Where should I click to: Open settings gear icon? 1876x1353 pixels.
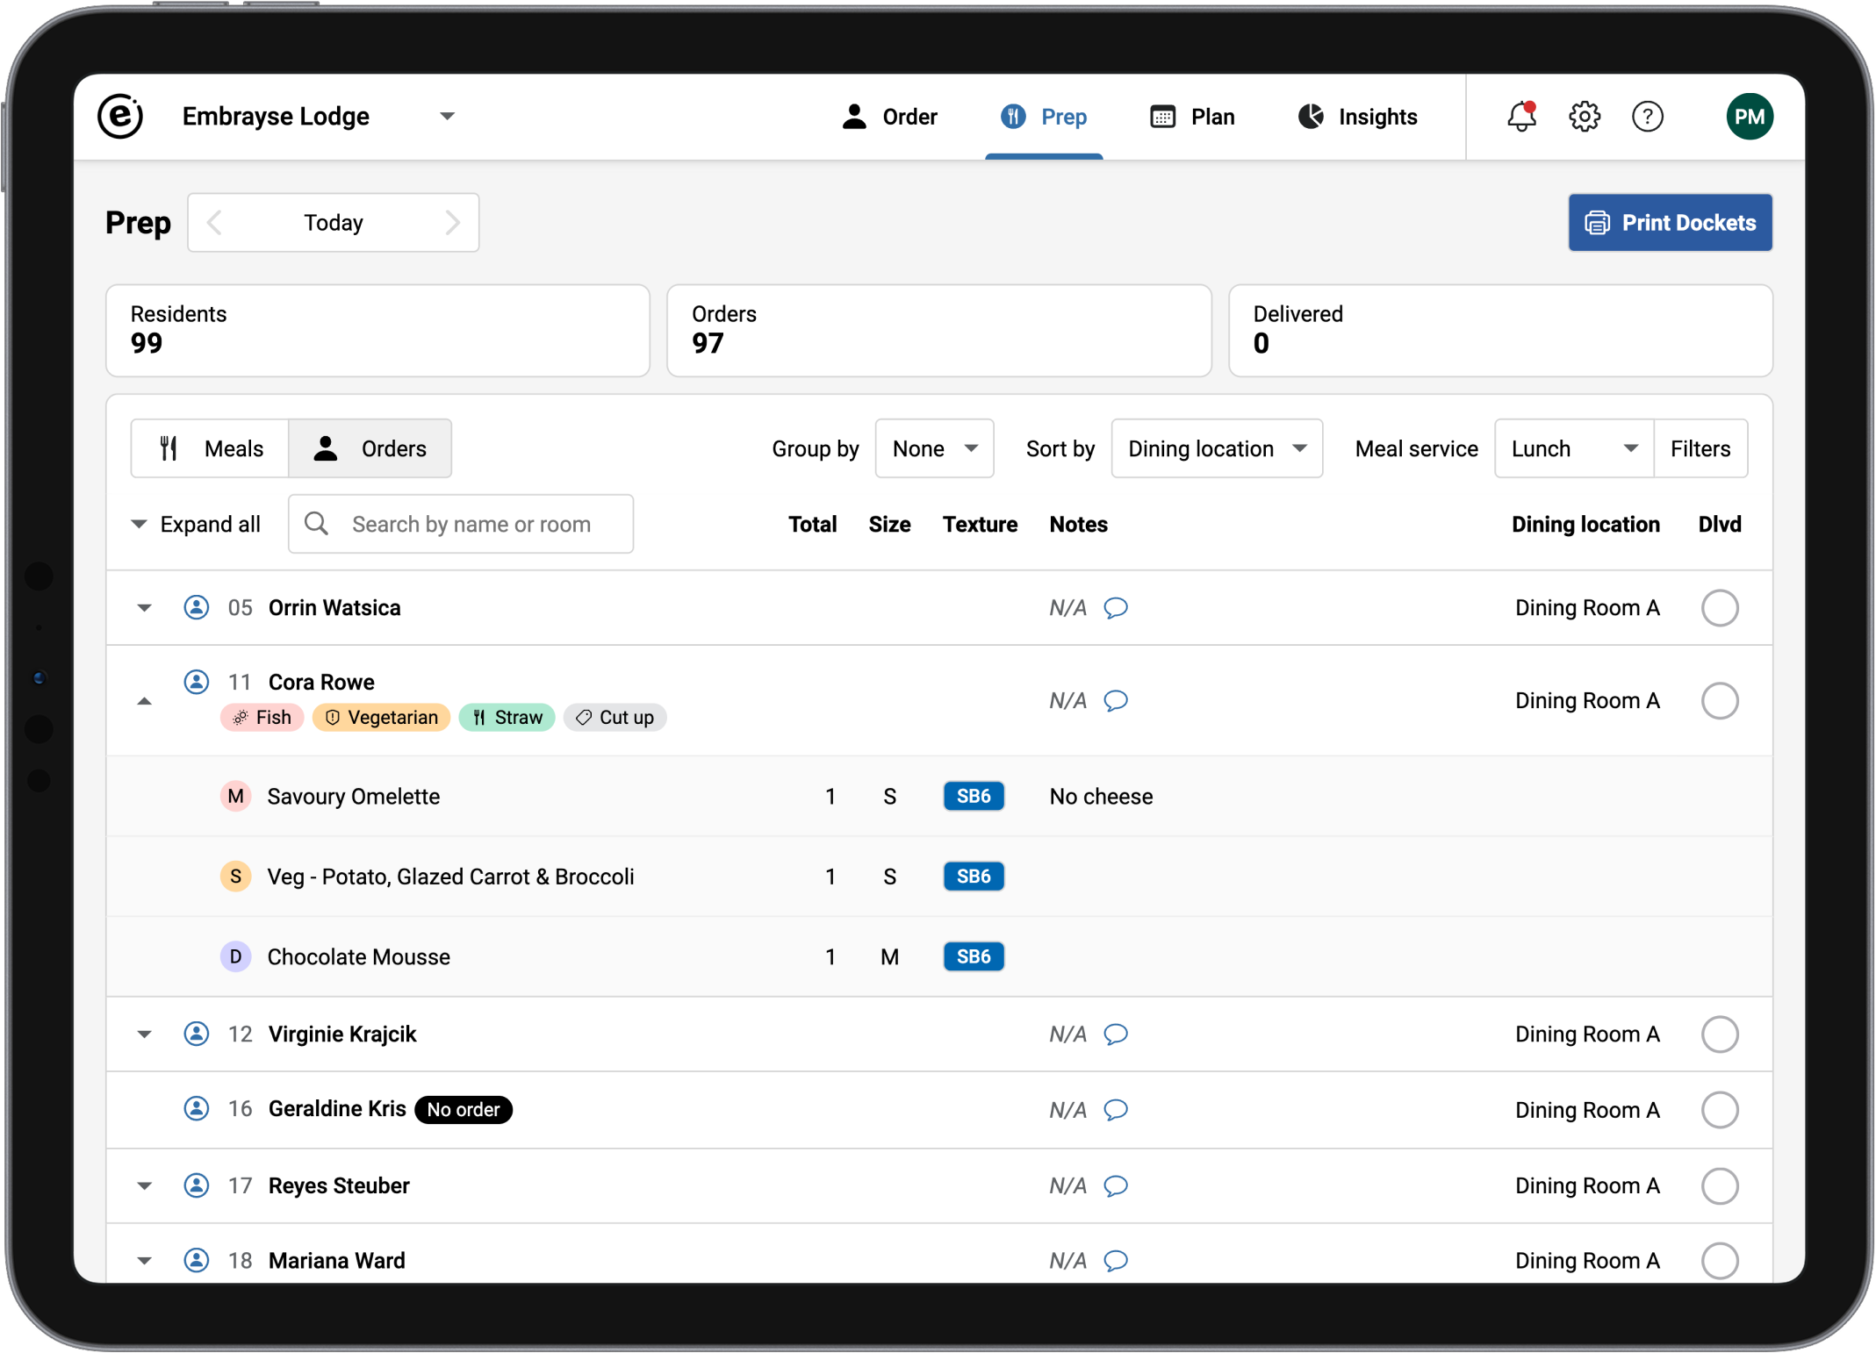1585,117
